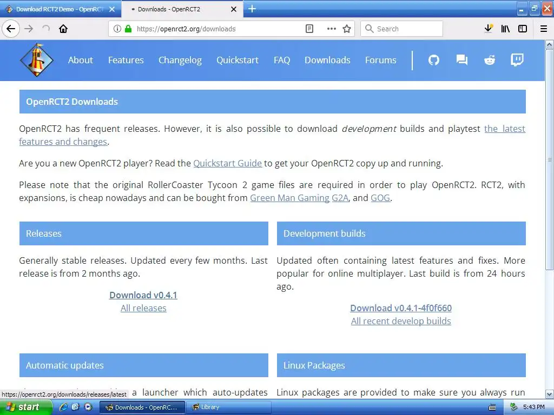This screenshot has height=415, width=554.
Task: Open the Firefox library icon
Action: click(505, 29)
